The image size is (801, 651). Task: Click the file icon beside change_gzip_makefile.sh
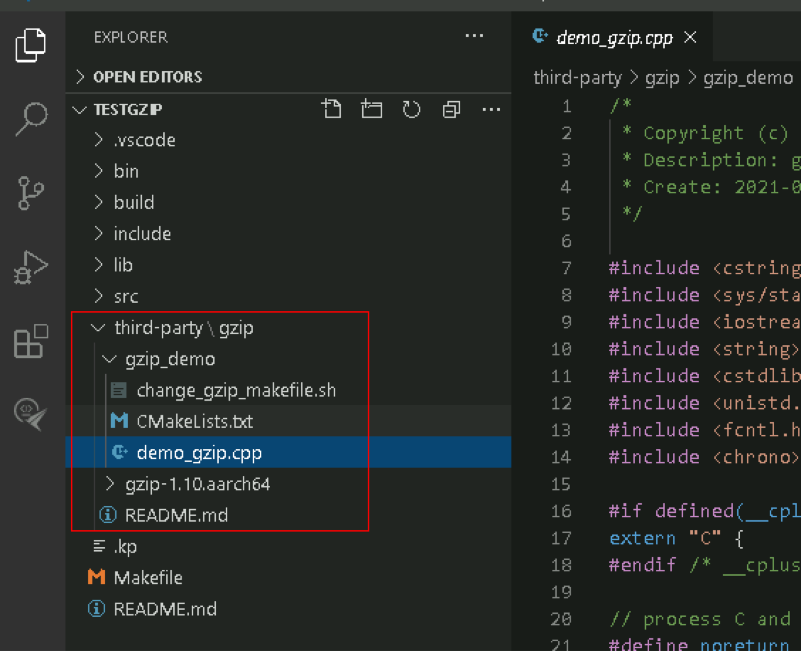(119, 390)
